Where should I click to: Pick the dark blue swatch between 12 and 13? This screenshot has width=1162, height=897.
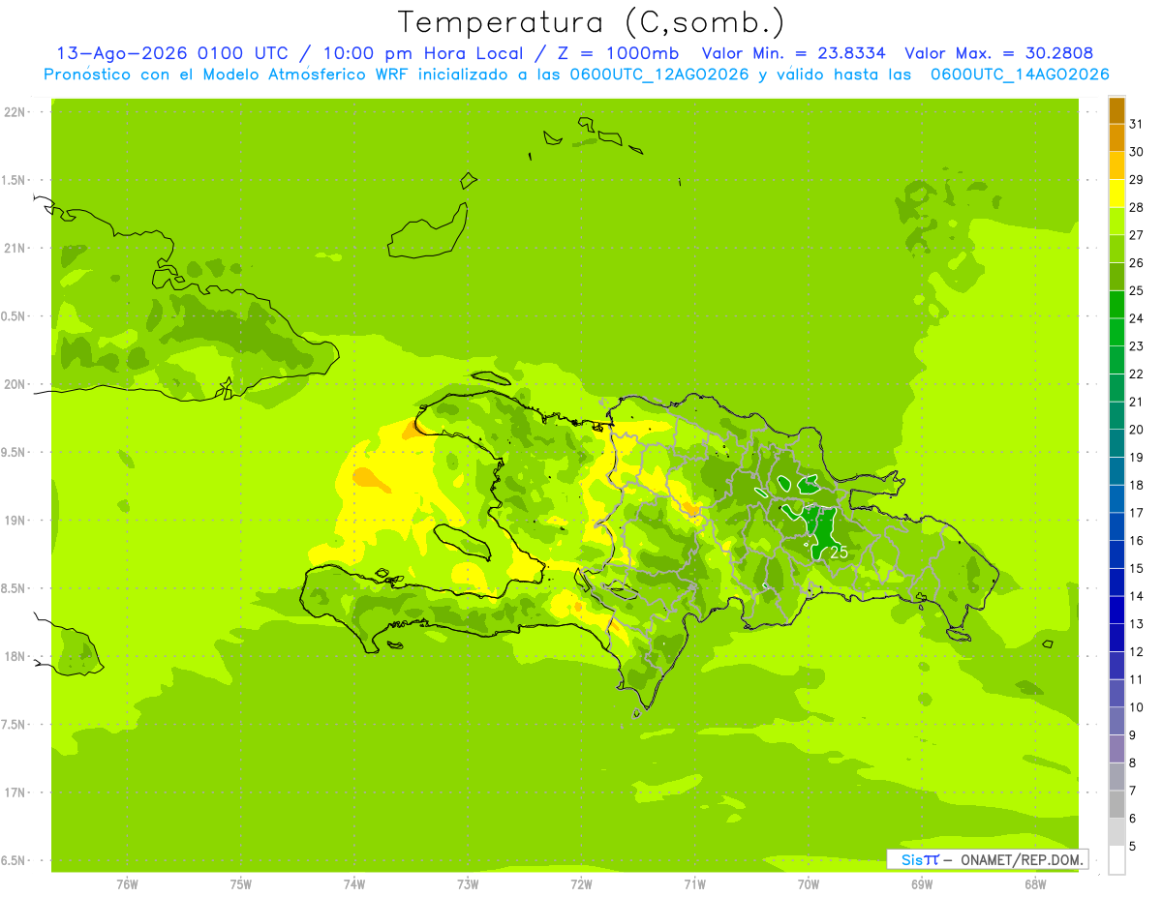[x=1116, y=638]
